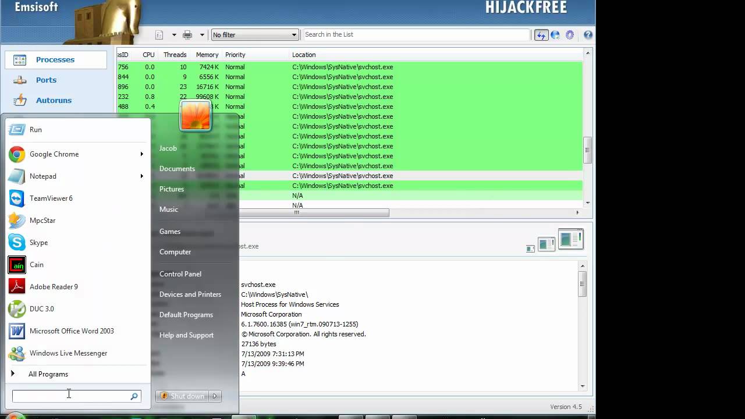
Task: Launch Google Chrome from Start menu
Action: tap(71, 154)
